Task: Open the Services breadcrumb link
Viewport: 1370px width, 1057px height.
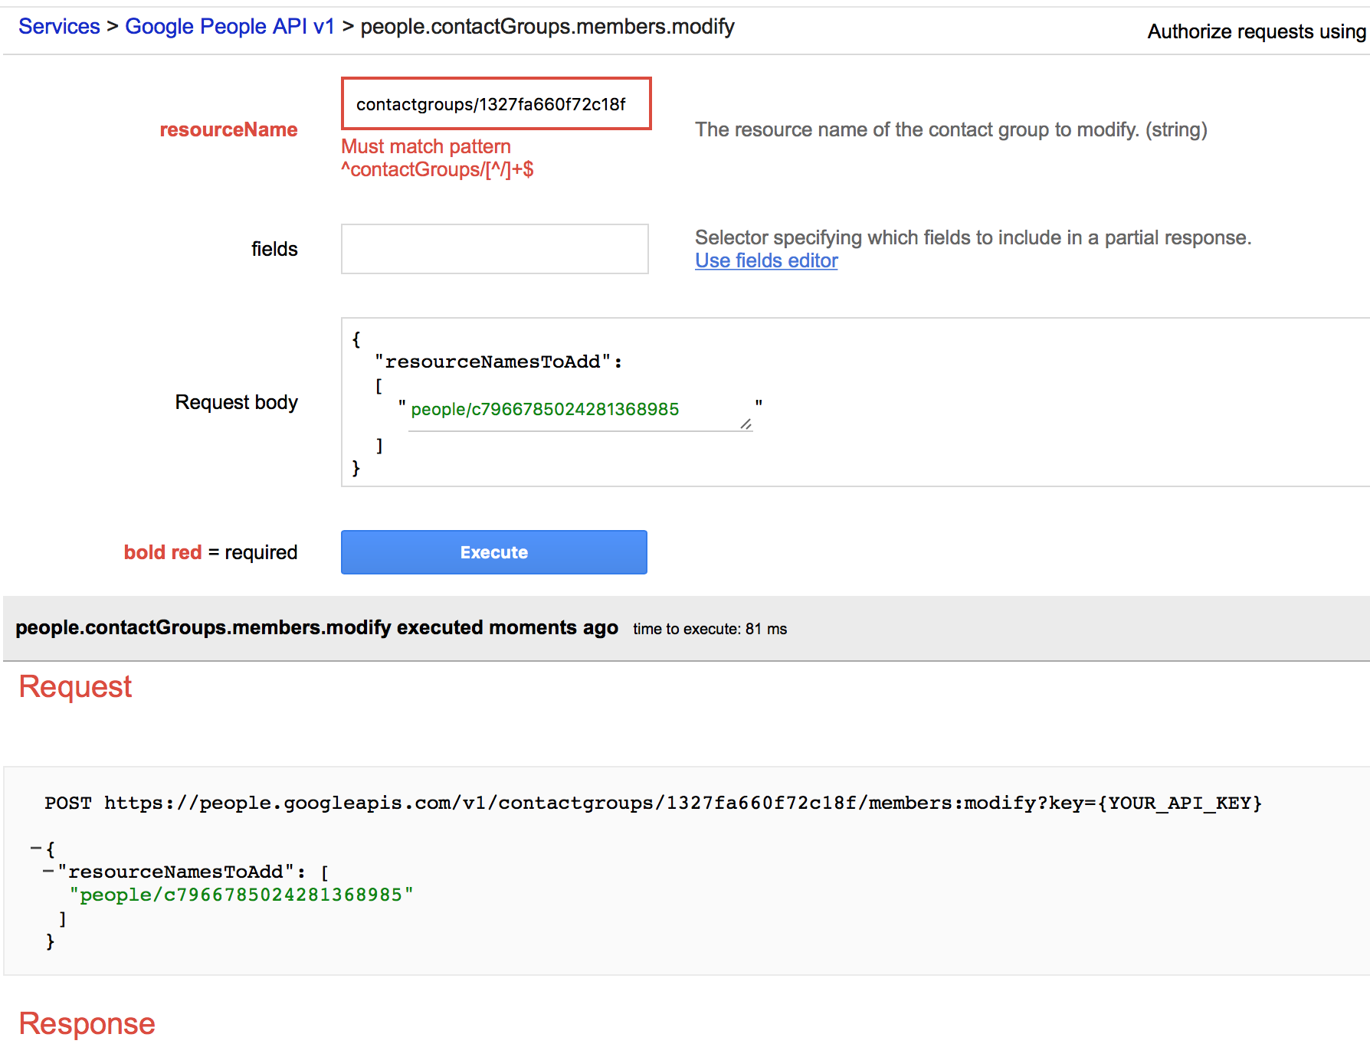Action: click(x=59, y=27)
